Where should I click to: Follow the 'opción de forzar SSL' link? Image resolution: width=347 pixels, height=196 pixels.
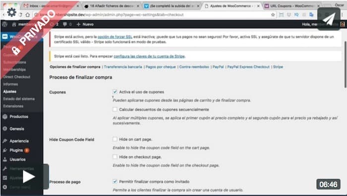pyautogui.click(x=115, y=37)
